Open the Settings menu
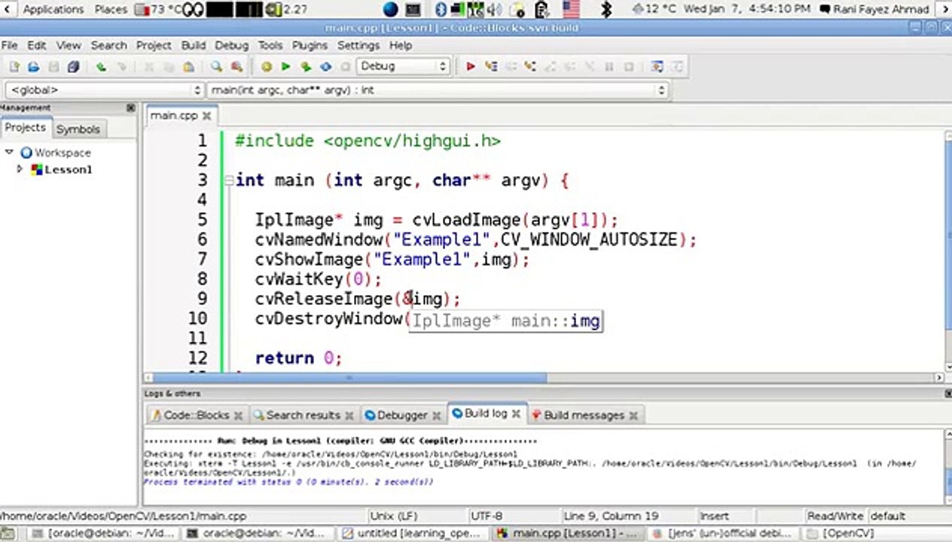 358,45
